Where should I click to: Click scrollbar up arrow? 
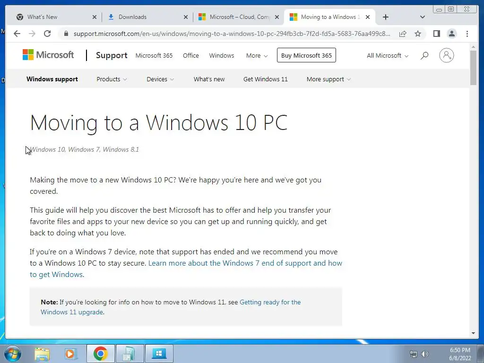pos(473,47)
